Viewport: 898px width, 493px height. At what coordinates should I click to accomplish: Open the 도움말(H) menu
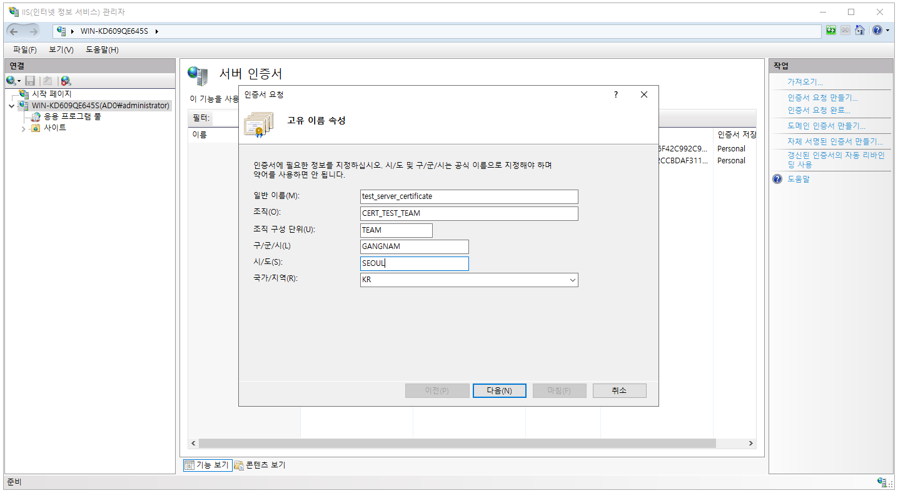click(x=102, y=49)
